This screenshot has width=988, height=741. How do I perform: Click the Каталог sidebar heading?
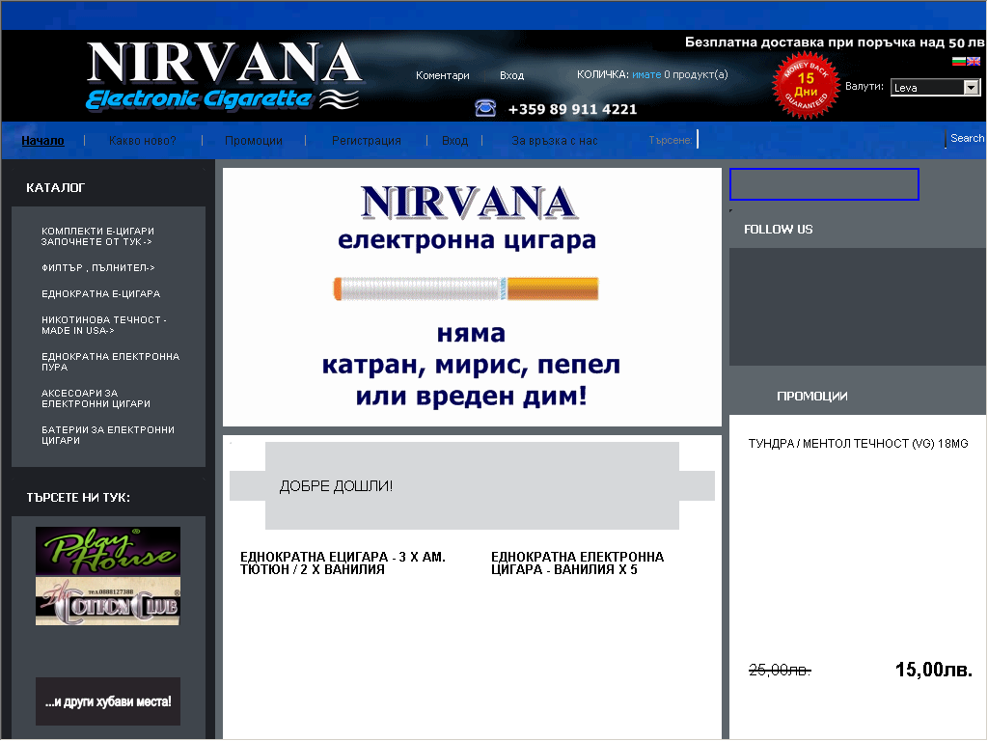point(55,188)
